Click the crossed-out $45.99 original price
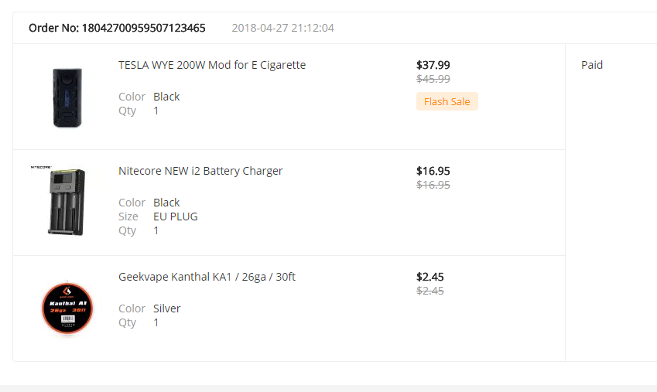657x392 pixels. click(433, 79)
